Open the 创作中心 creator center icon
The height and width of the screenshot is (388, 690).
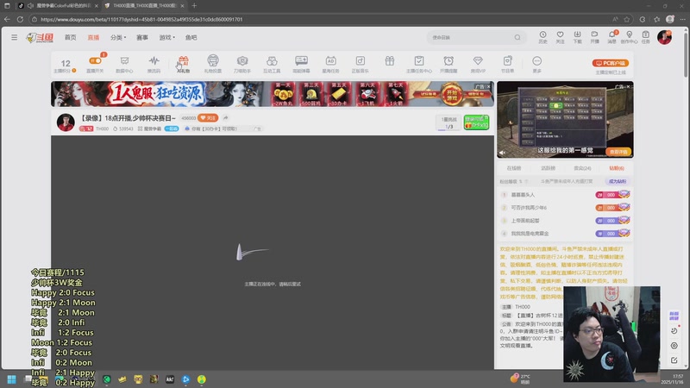coord(630,37)
